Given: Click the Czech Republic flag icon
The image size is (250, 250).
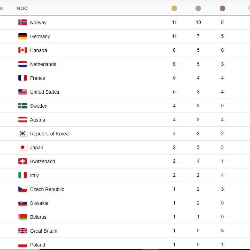Looking at the screenshot, I should (x=23, y=189).
